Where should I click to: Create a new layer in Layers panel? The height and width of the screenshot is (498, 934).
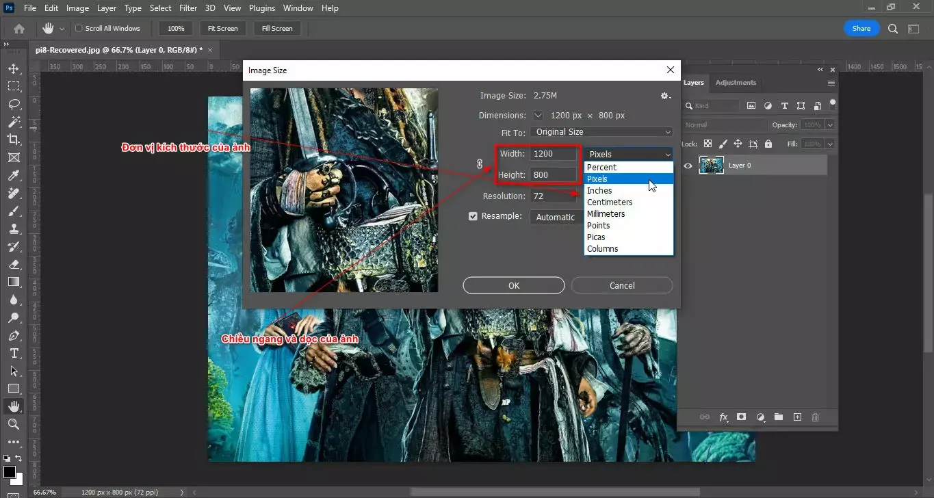pos(796,417)
